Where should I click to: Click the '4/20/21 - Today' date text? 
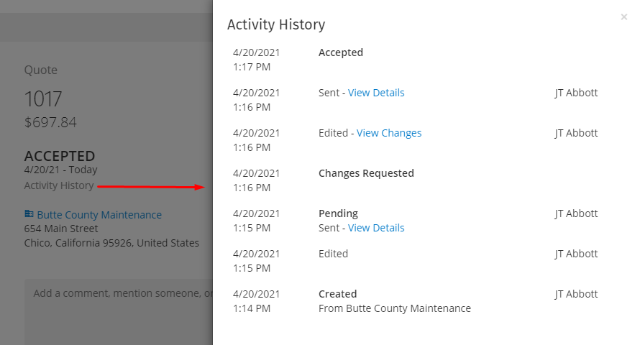tap(60, 170)
